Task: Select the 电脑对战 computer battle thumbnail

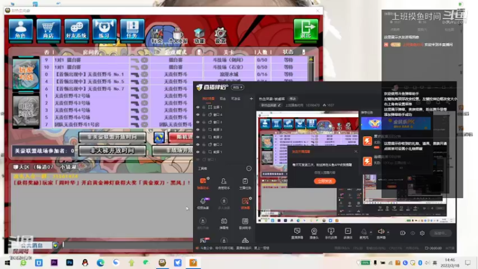Action: coord(26,111)
